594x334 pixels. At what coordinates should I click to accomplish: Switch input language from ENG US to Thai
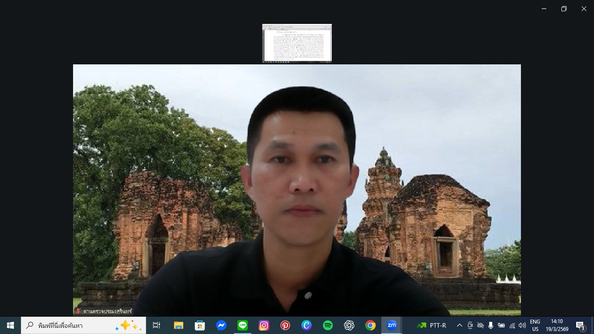[x=535, y=325]
